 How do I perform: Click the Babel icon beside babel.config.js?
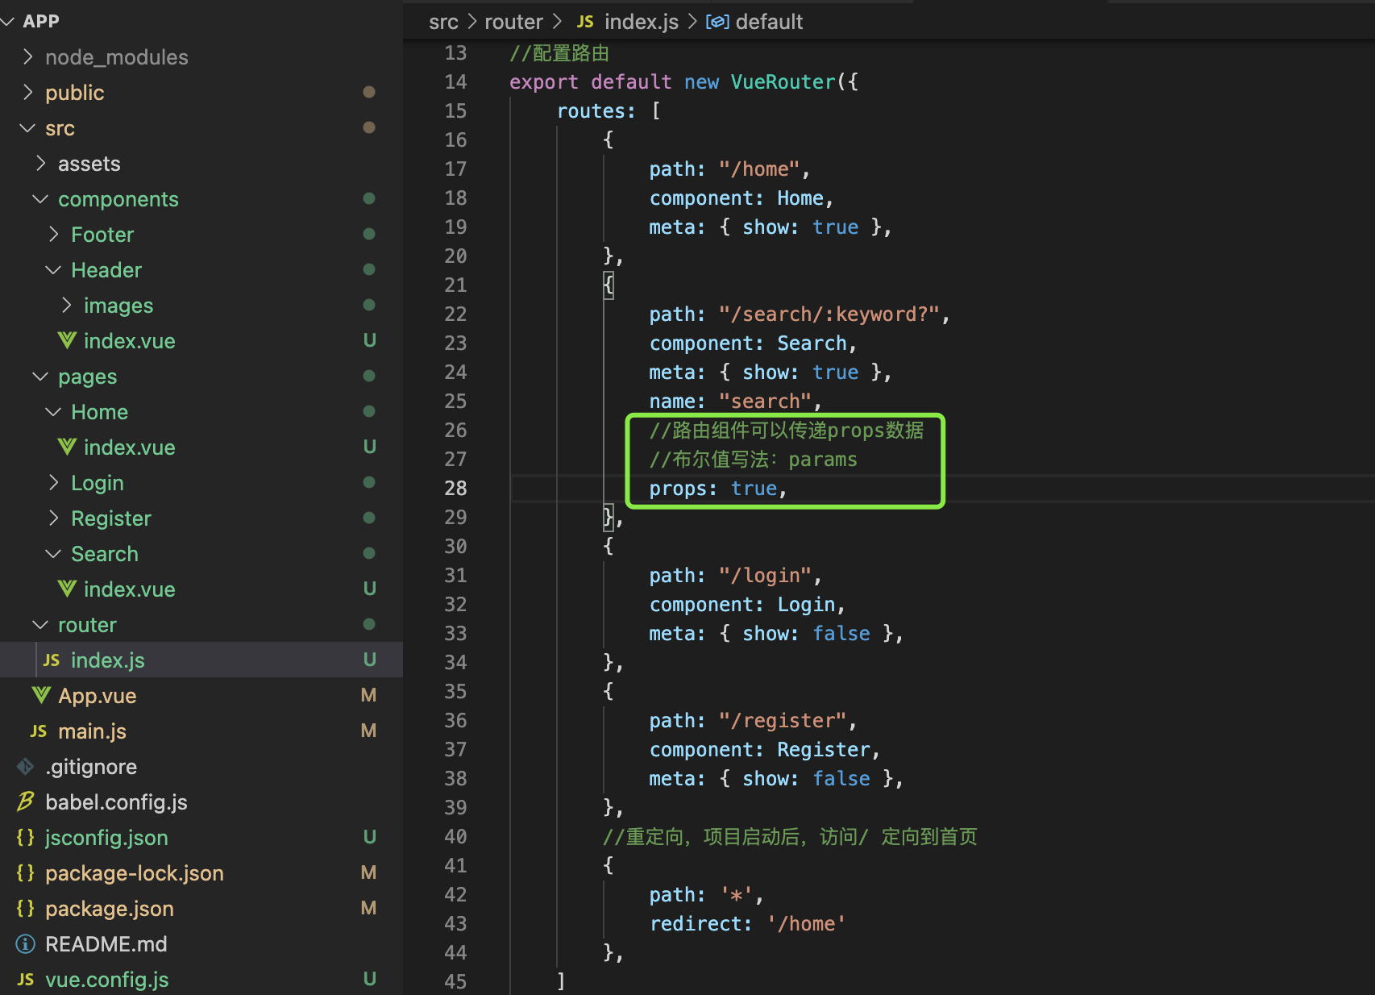(x=26, y=802)
